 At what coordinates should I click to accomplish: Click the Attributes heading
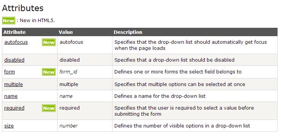coord(23,8)
